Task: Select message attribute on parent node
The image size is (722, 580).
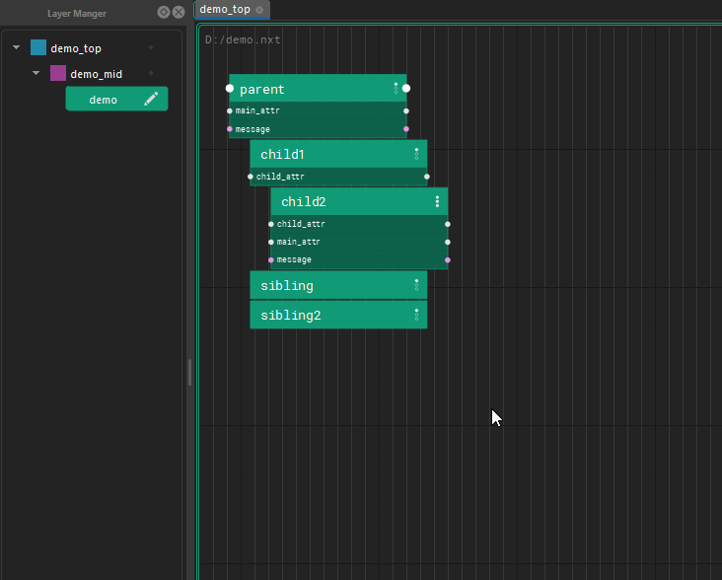Action: (253, 129)
